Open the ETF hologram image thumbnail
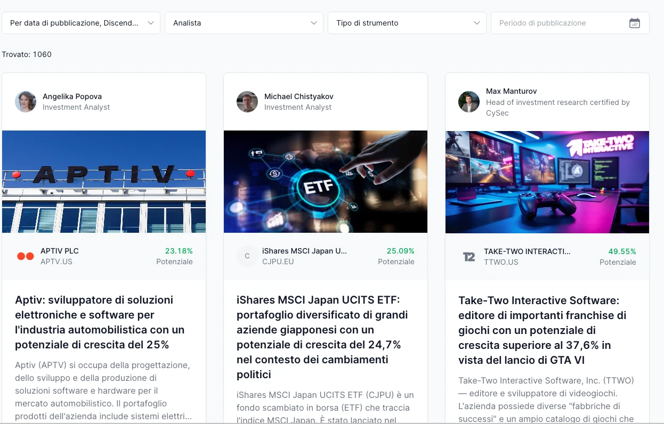Image resolution: width=664 pixels, height=424 pixels. [326, 182]
